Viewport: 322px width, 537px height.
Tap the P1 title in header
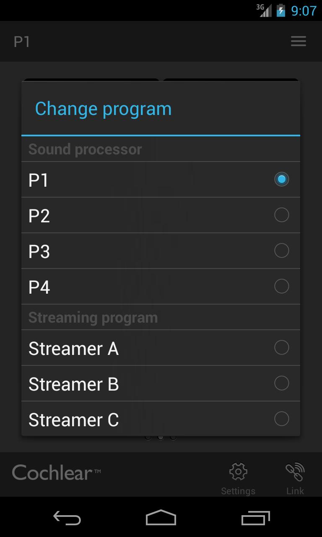(x=22, y=42)
